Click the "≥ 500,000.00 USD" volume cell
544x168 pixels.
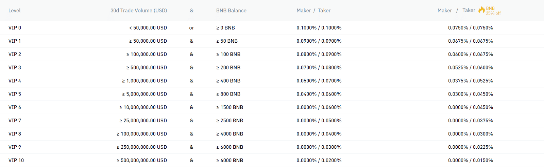(147, 67)
